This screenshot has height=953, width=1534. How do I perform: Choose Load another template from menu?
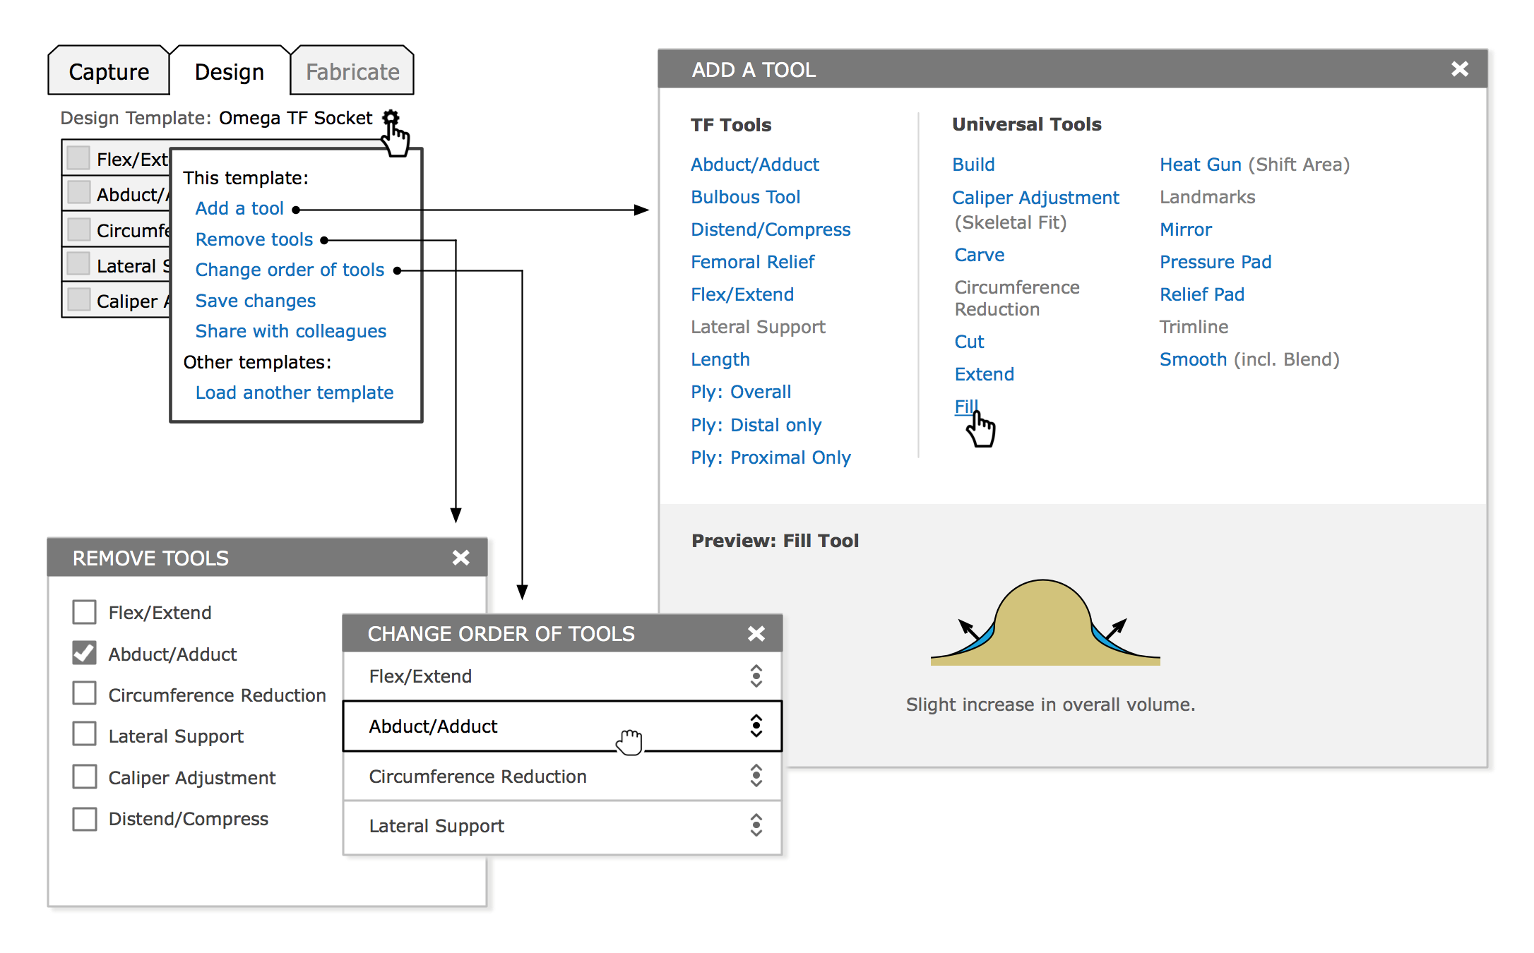click(x=294, y=392)
